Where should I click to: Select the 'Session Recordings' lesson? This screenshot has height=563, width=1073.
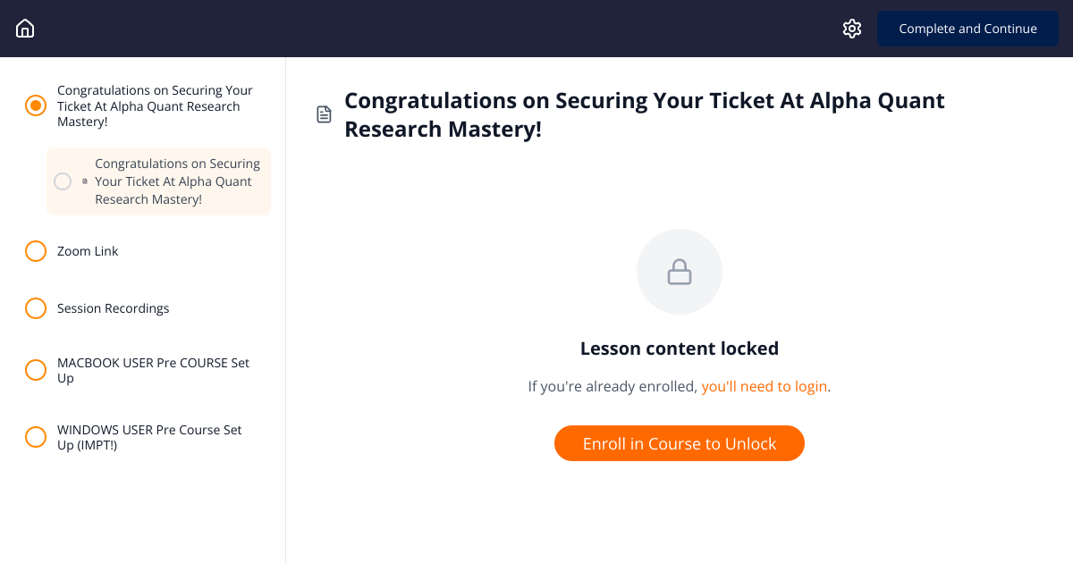[x=113, y=307]
